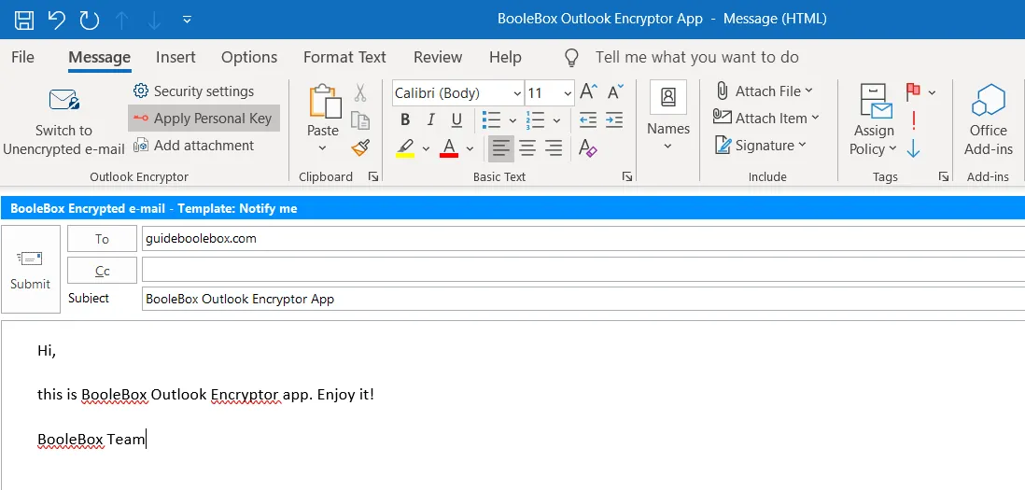Set High Importance with the red exclamation
Image resolution: width=1025 pixels, height=490 pixels.
[x=914, y=120]
